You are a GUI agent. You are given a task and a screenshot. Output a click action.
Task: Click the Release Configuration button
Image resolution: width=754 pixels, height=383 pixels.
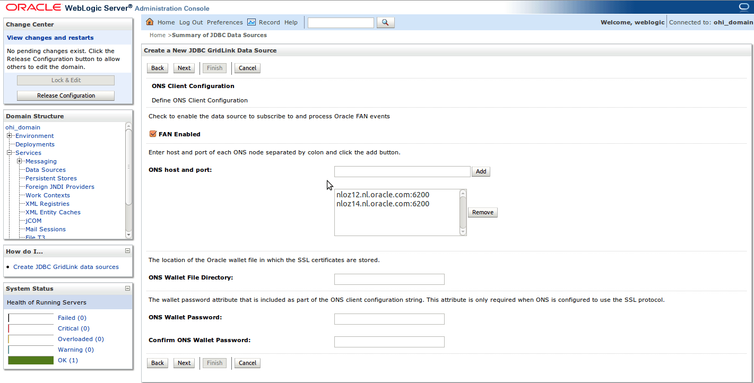click(66, 95)
